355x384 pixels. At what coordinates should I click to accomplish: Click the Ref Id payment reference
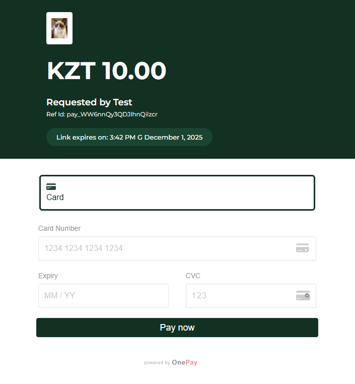click(x=102, y=114)
